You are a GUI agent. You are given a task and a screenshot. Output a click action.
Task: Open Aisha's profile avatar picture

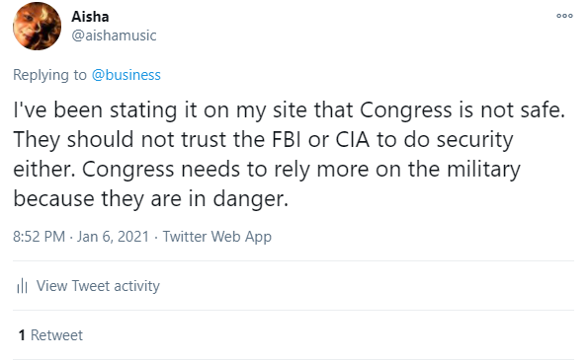[37, 27]
